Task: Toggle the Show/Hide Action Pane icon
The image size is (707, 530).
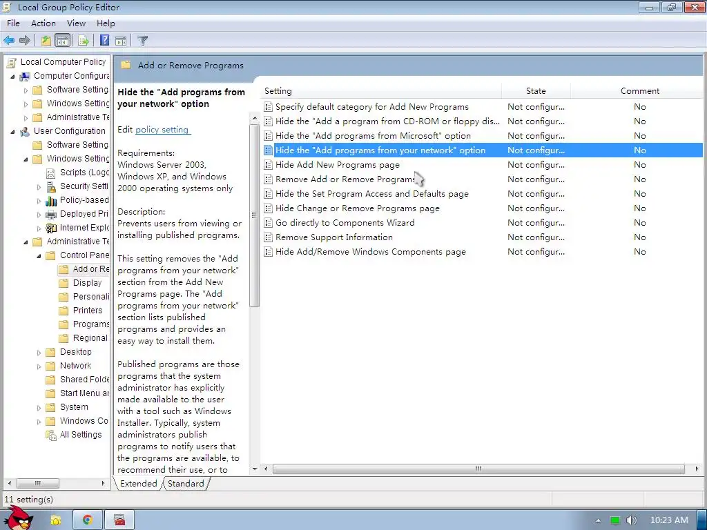Action: (121, 41)
